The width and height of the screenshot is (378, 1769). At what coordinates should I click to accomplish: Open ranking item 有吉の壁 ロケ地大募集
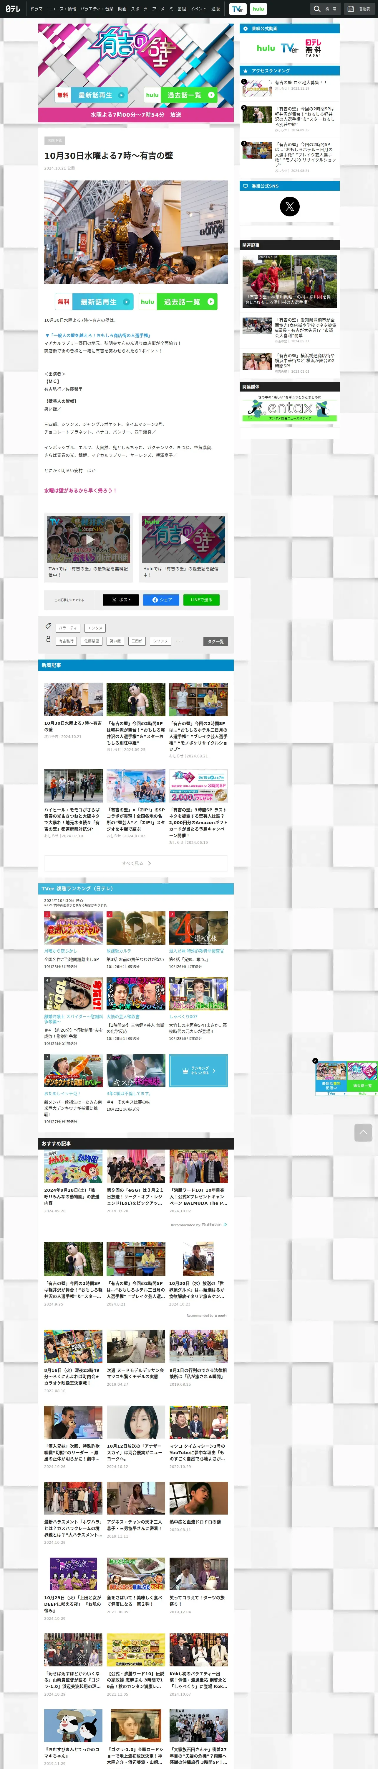click(x=301, y=83)
